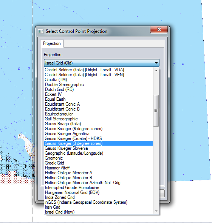This screenshot has width=212, height=223.
Task: Click the projection list scrollbar thumb
Action: point(156,111)
